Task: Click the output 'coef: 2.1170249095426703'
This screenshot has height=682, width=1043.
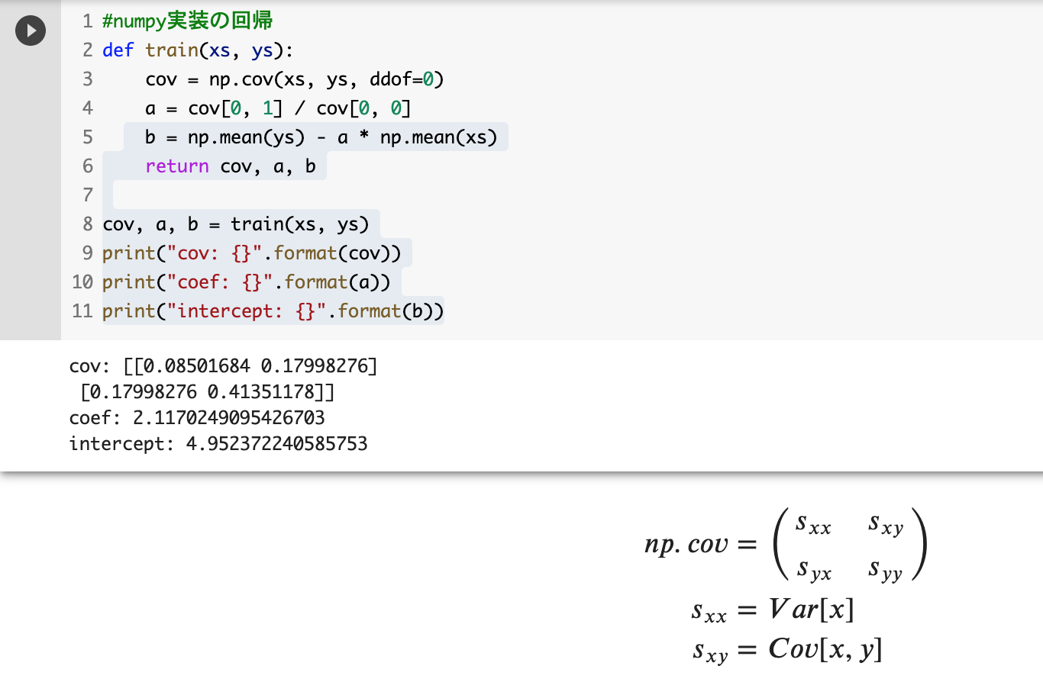Action: (x=197, y=417)
